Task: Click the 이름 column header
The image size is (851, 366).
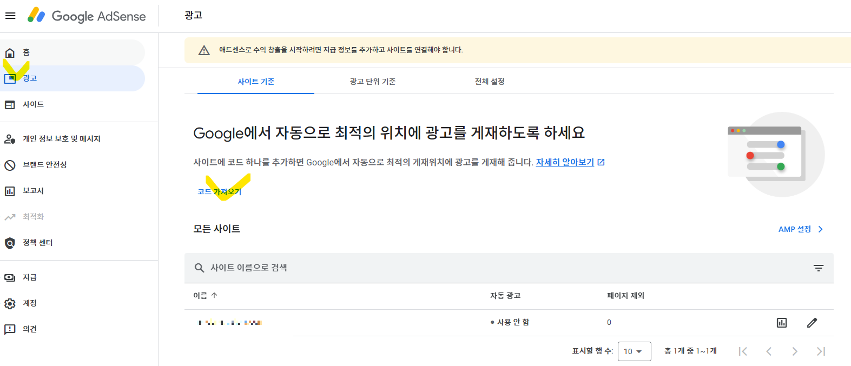Action: pyautogui.click(x=200, y=295)
